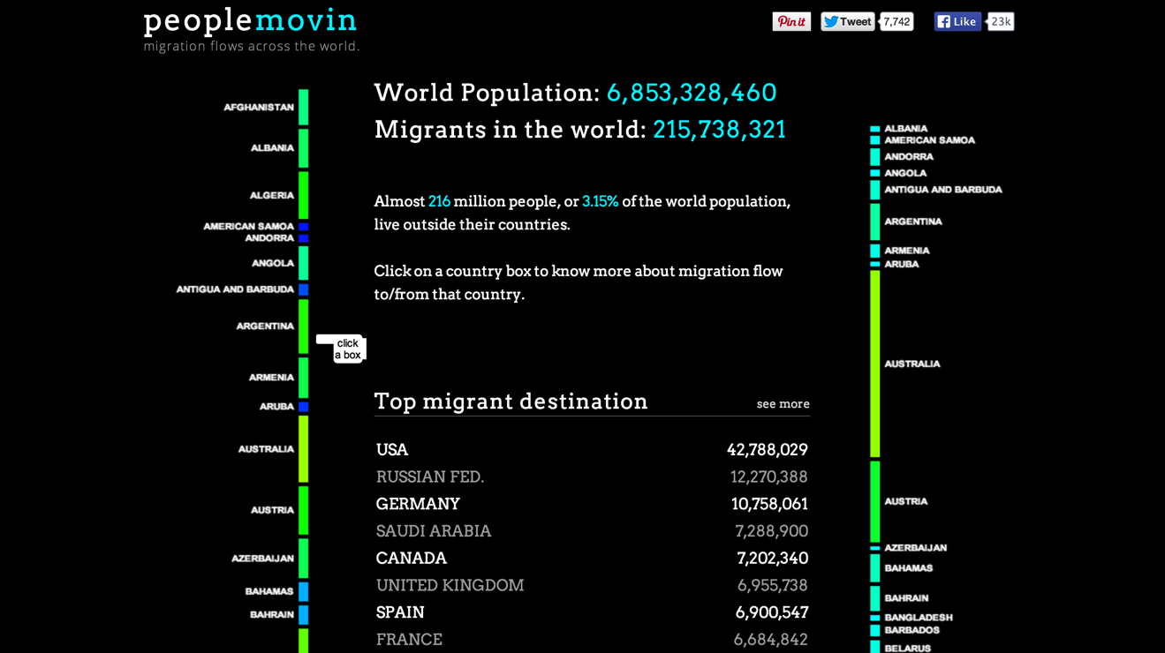The width and height of the screenshot is (1165, 653).
Task: Click the AUSTRALIA label in right column
Action: point(912,364)
